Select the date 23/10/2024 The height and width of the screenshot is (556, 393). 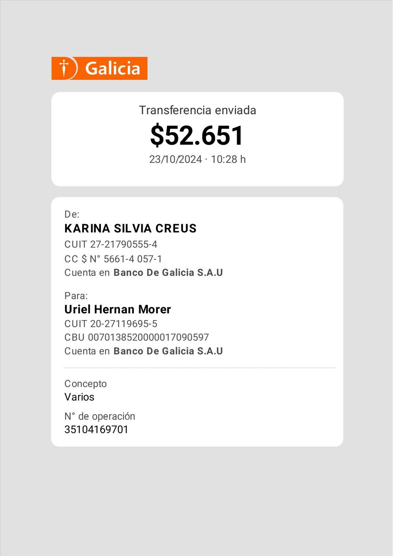pos(176,159)
